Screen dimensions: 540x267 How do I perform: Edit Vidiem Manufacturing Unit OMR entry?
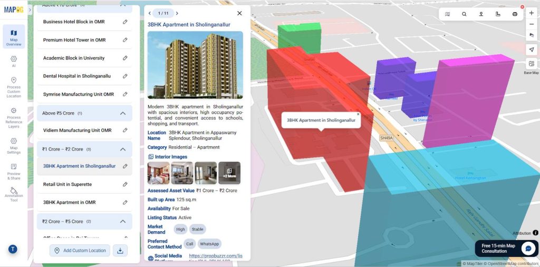point(125,130)
